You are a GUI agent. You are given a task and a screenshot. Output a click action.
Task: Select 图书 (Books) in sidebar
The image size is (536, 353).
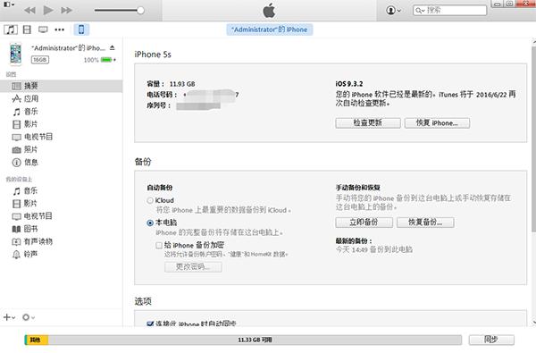(30, 229)
